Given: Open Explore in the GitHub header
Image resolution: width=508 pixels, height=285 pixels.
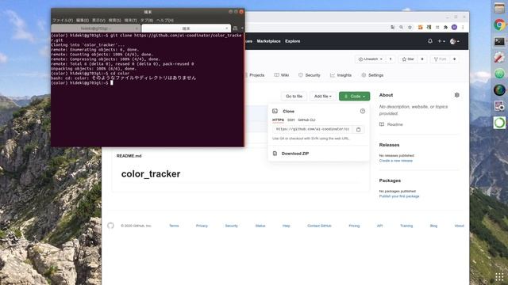Looking at the screenshot, I should 293,41.
